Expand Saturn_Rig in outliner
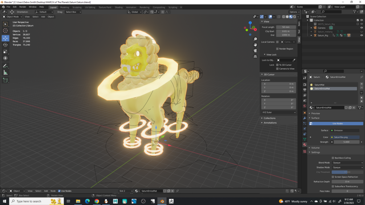Screen dimensions: 365x205 point(312,35)
